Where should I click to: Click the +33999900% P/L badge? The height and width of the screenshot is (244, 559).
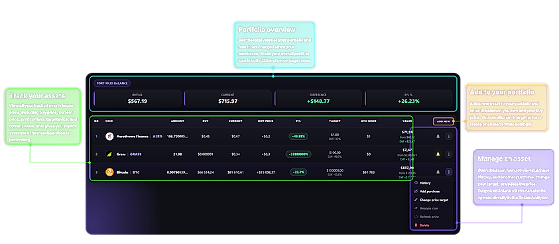click(x=298, y=154)
